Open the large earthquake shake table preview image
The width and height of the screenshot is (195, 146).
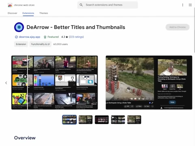click(149, 82)
